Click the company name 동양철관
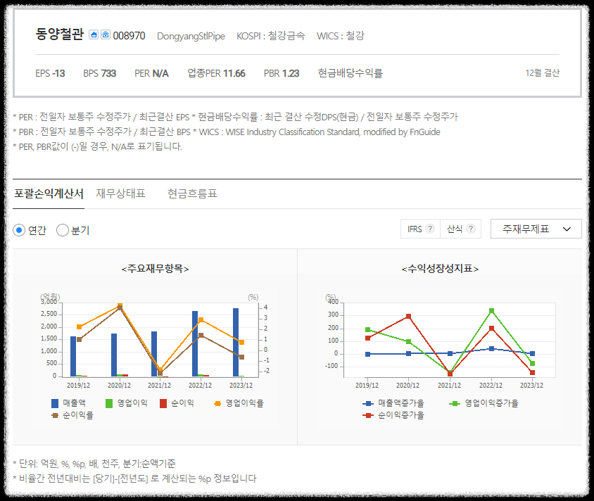 click(x=60, y=34)
